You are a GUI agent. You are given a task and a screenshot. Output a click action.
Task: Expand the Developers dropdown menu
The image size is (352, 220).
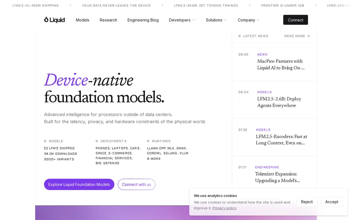182,20
